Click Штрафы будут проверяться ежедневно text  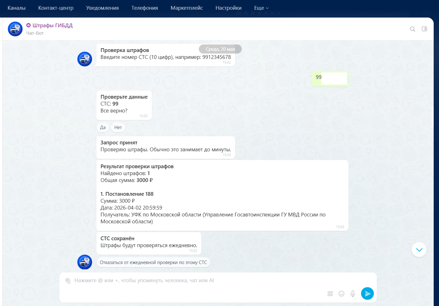tap(149, 245)
